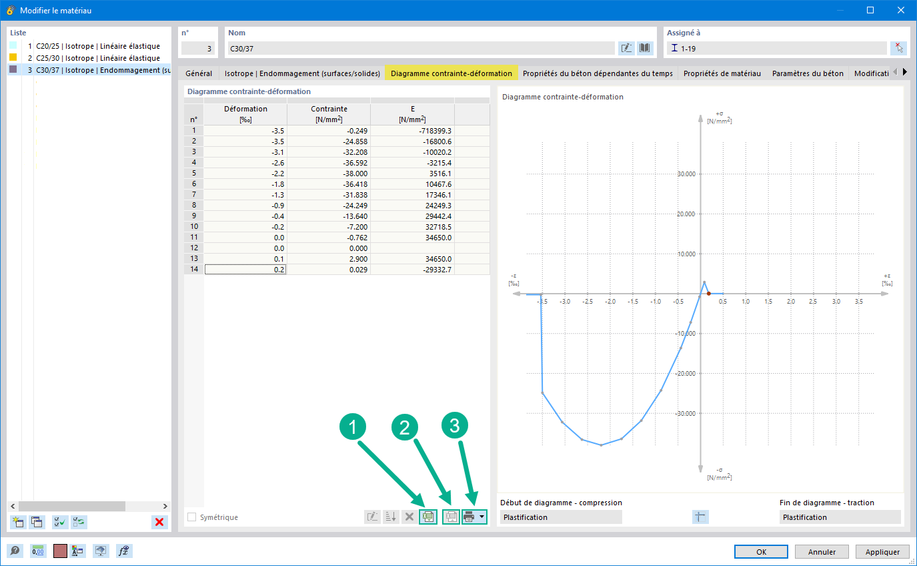
Task: Select material 3 C30/37 in the list
Action: click(89, 70)
